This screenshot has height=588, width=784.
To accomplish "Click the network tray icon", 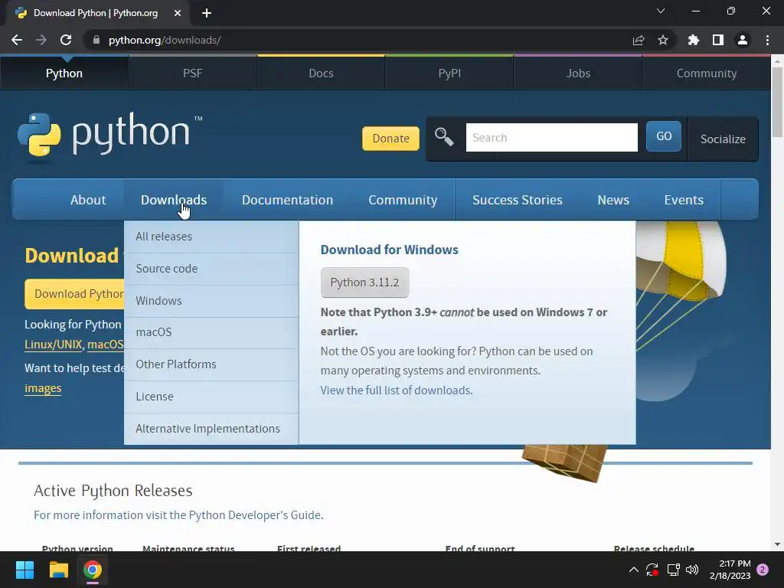I will (x=673, y=570).
